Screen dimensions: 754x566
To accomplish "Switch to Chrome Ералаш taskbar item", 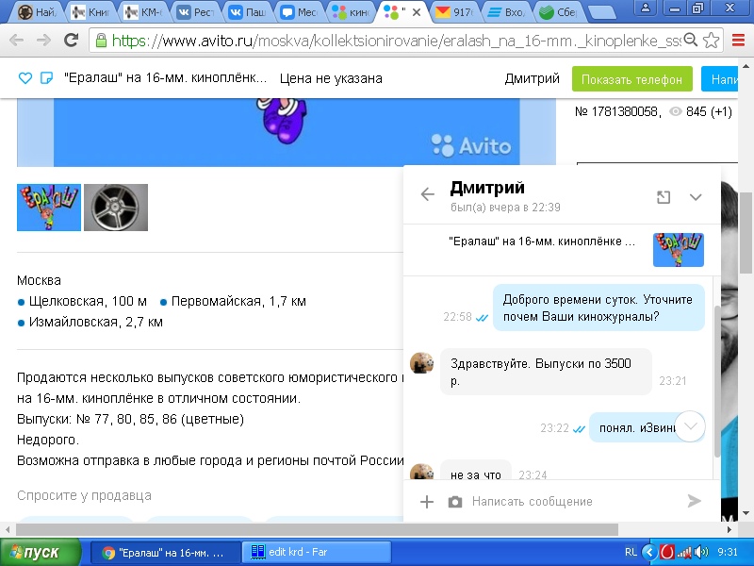I will (165, 553).
